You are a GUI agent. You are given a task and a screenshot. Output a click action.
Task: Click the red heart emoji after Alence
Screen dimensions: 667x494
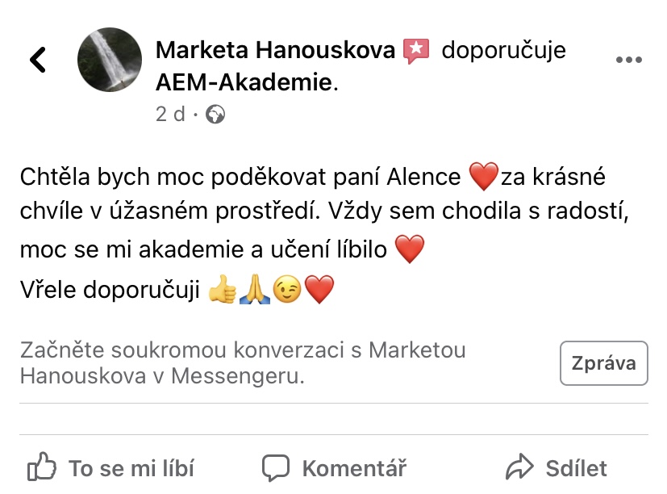[484, 176]
